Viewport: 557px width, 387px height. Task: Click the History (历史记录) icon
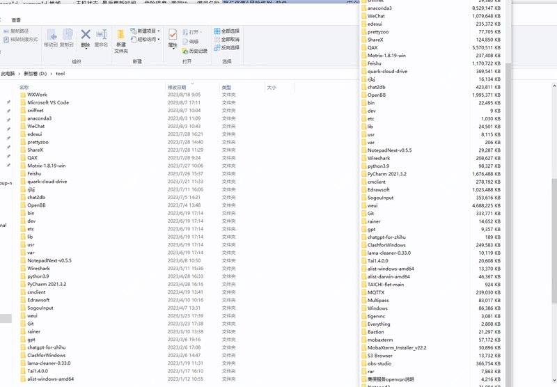point(195,51)
